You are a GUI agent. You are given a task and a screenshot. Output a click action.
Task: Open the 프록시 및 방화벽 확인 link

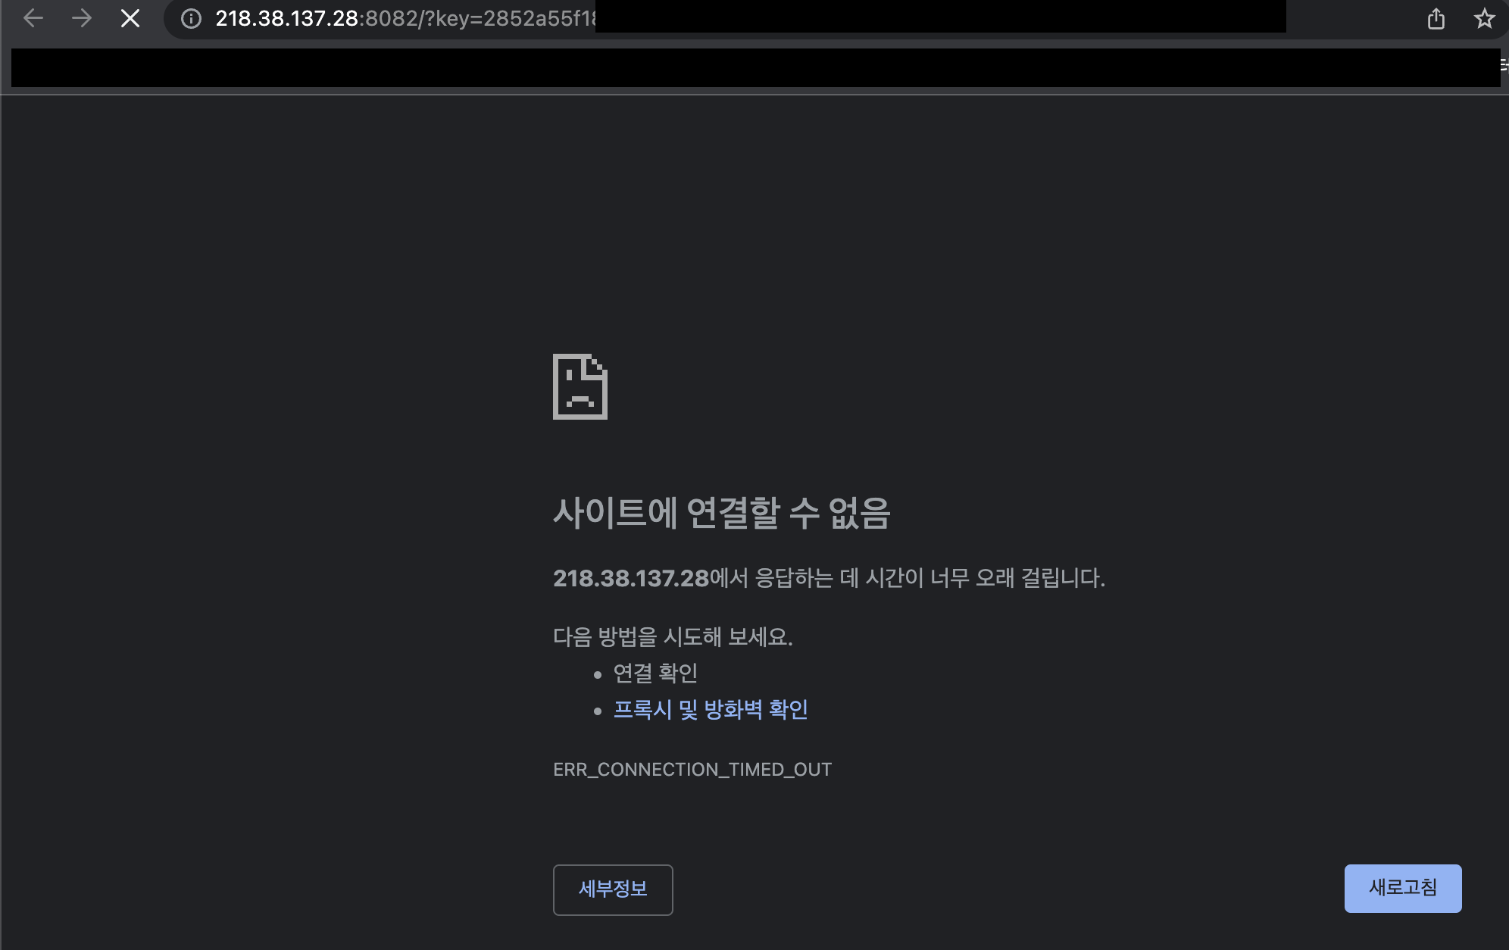[710, 709]
